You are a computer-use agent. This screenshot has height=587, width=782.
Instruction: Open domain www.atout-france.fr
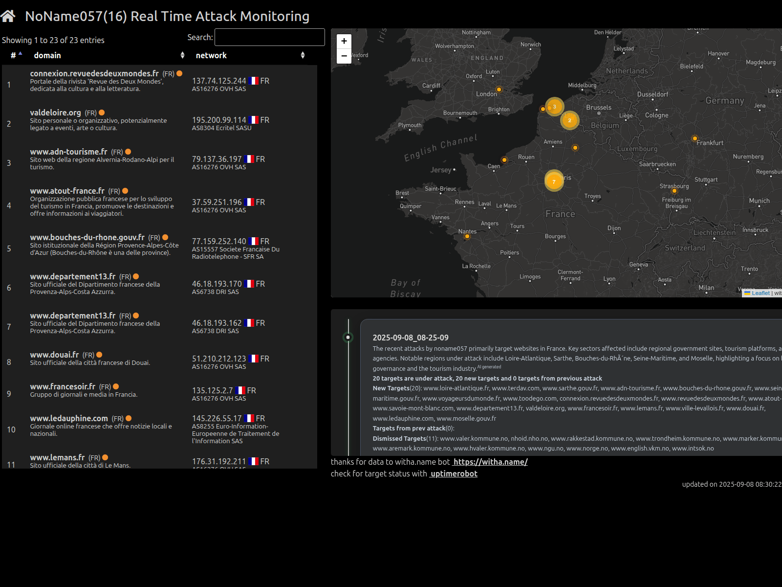[67, 191]
